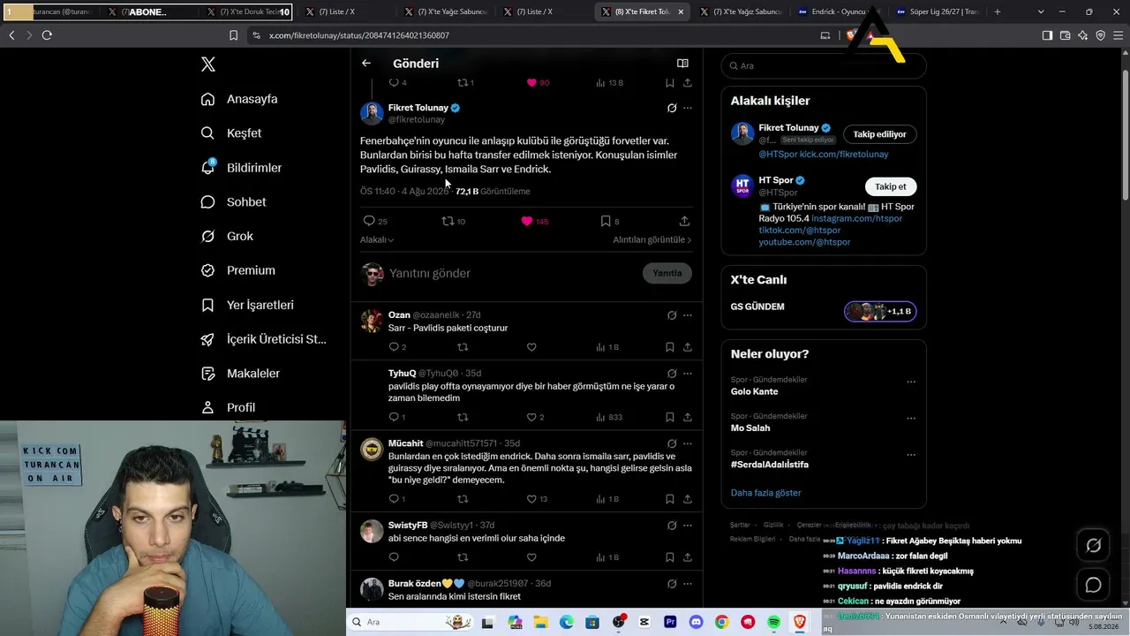The image size is (1130, 636).
Task: Open more options on Fikret Tolunay's post
Action: click(688, 108)
